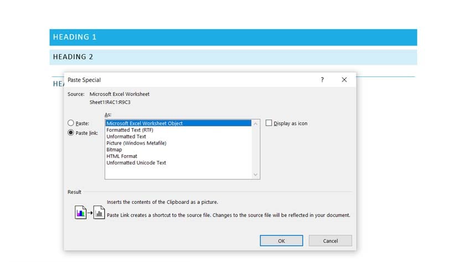The height and width of the screenshot is (262, 465).
Task: Open Paste Special help question mark
Action: (322, 80)
